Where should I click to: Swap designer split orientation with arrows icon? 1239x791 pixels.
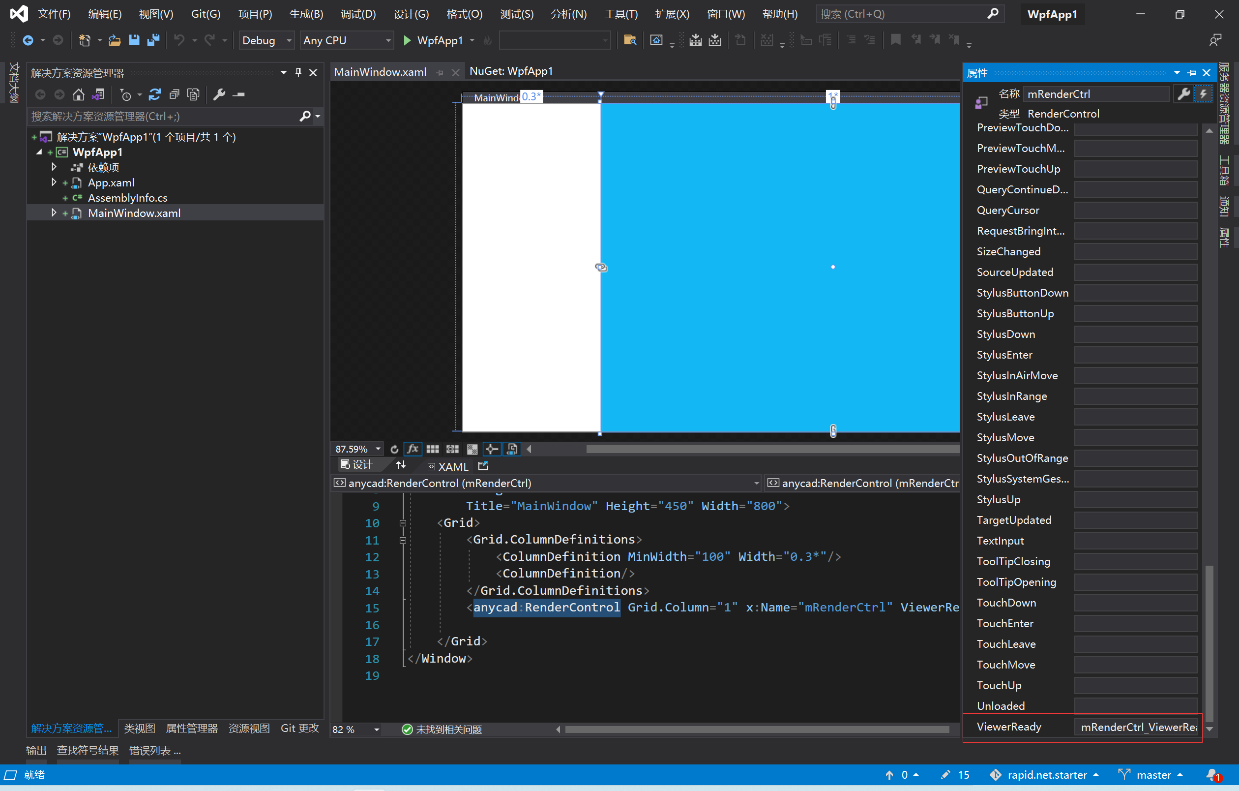(x=401, y=466)
